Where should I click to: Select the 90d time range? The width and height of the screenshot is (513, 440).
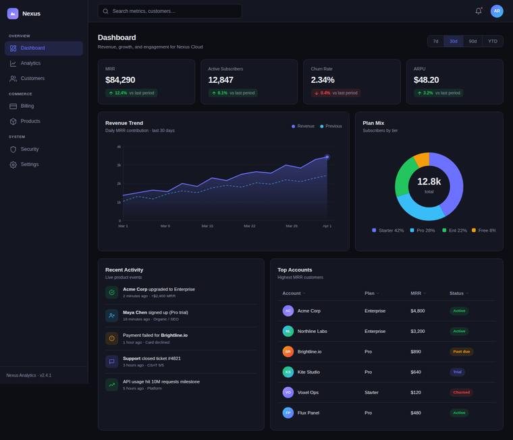point(473,41)
